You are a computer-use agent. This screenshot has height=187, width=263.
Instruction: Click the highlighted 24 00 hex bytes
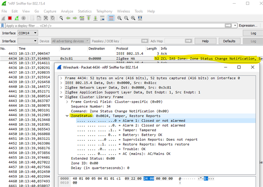(149, 178)
